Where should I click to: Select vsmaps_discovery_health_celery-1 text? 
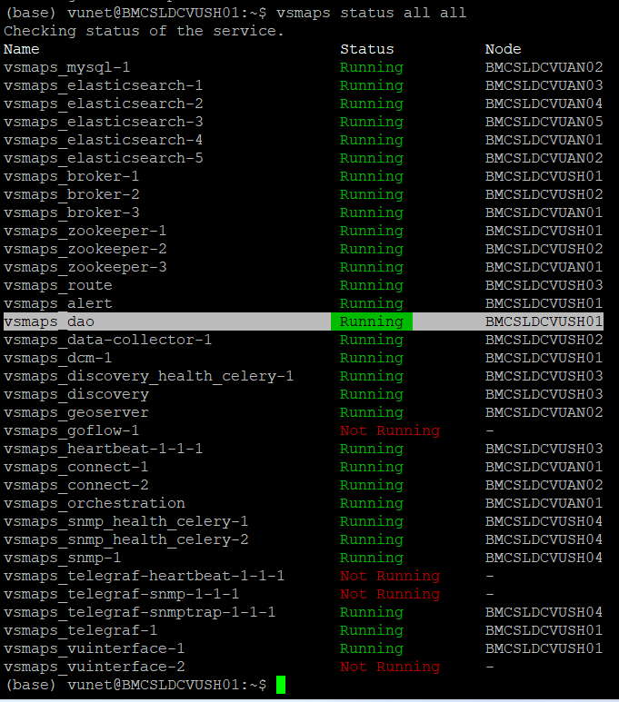(148, 376)
